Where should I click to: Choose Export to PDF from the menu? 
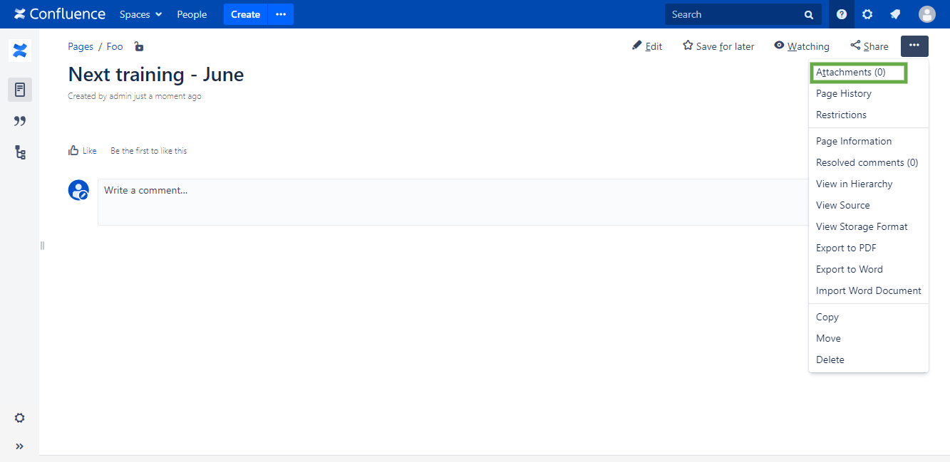click(846, 248)
